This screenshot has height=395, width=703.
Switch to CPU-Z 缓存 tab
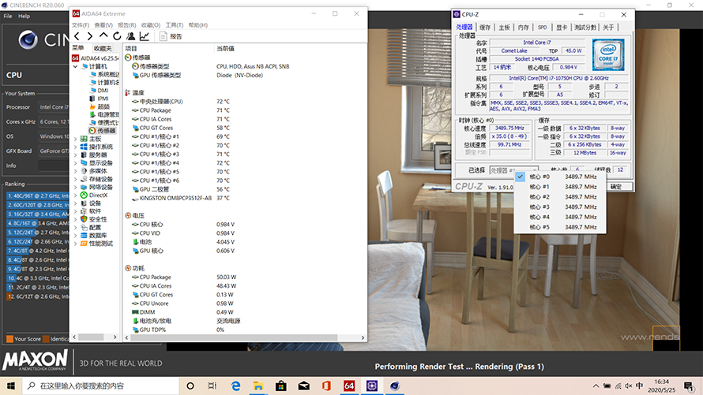[485, 28]
